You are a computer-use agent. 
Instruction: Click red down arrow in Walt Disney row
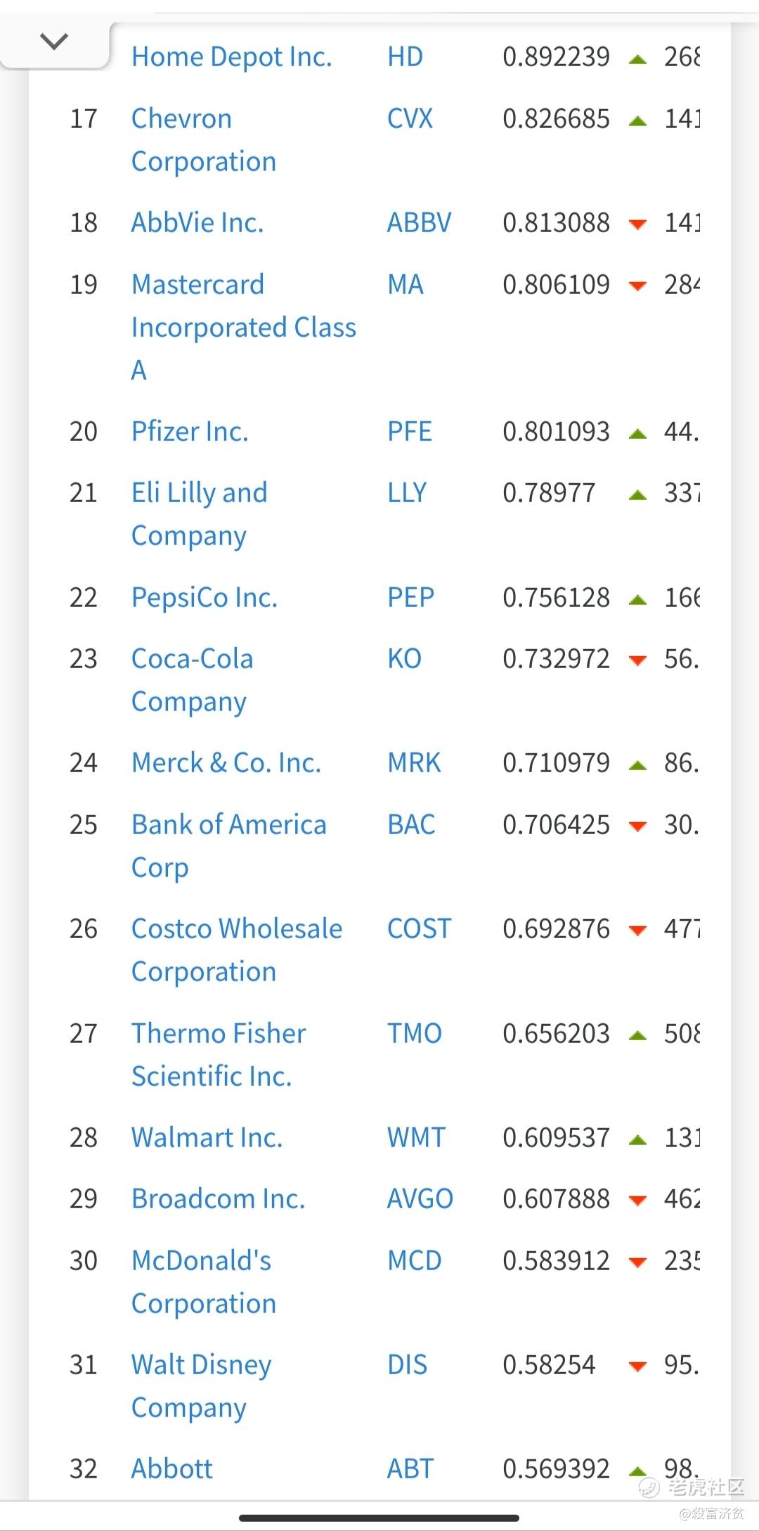pyautogui.click(x=637, y=1366)
